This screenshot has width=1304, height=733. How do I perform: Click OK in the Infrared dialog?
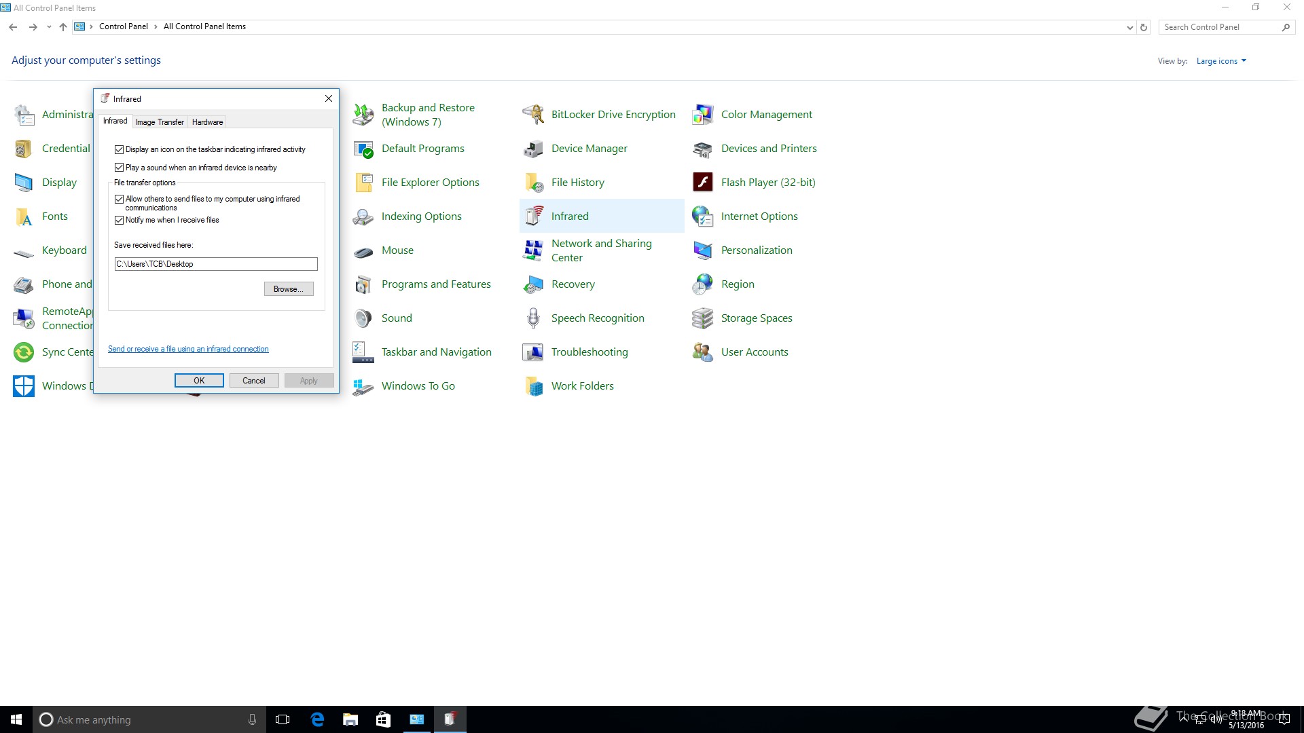199,381
